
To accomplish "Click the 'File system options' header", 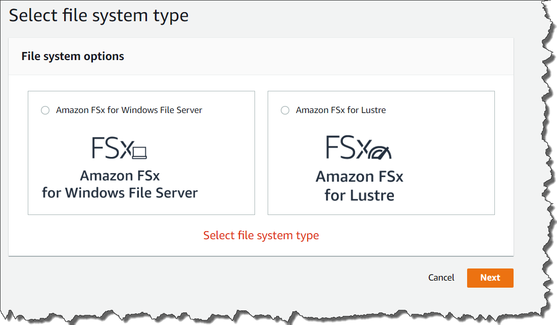I will pyautogui.click(x=73, y=57).
